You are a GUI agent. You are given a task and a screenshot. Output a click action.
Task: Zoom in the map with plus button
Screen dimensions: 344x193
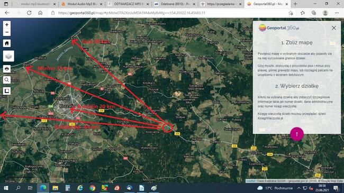7,25
